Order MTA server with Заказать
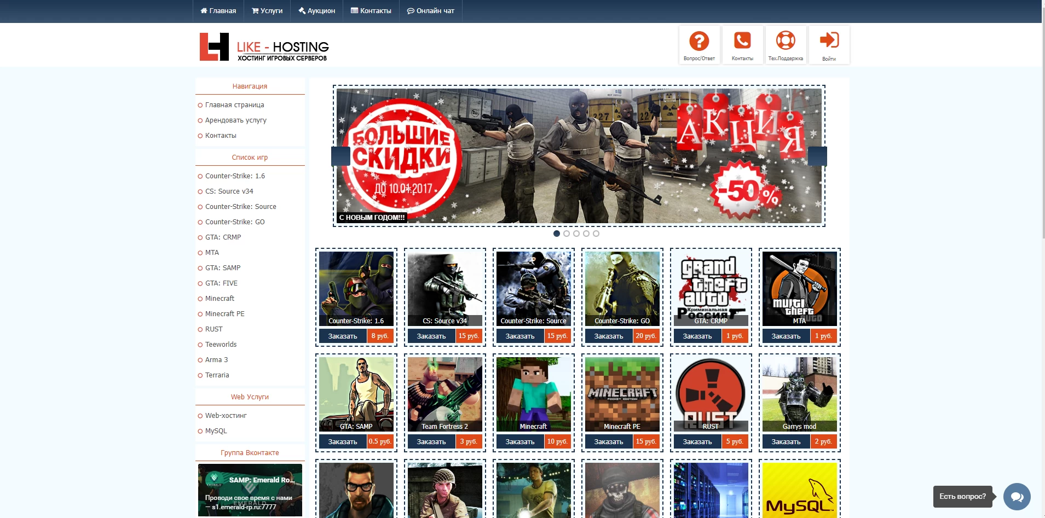1045x518 pixels. pyautogui.click(x=786, y=336)
